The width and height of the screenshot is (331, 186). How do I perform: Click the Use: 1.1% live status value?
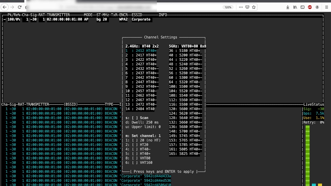(x=314, y=118)
